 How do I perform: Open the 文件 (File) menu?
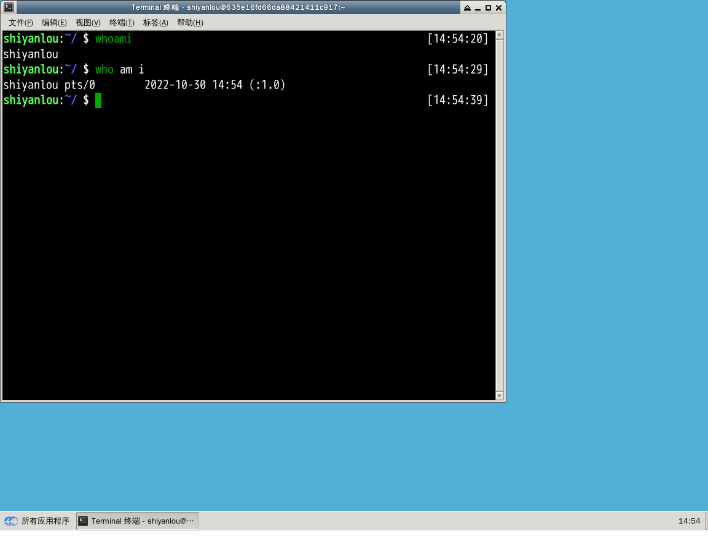pyautogui.click(x=21, y=23)
